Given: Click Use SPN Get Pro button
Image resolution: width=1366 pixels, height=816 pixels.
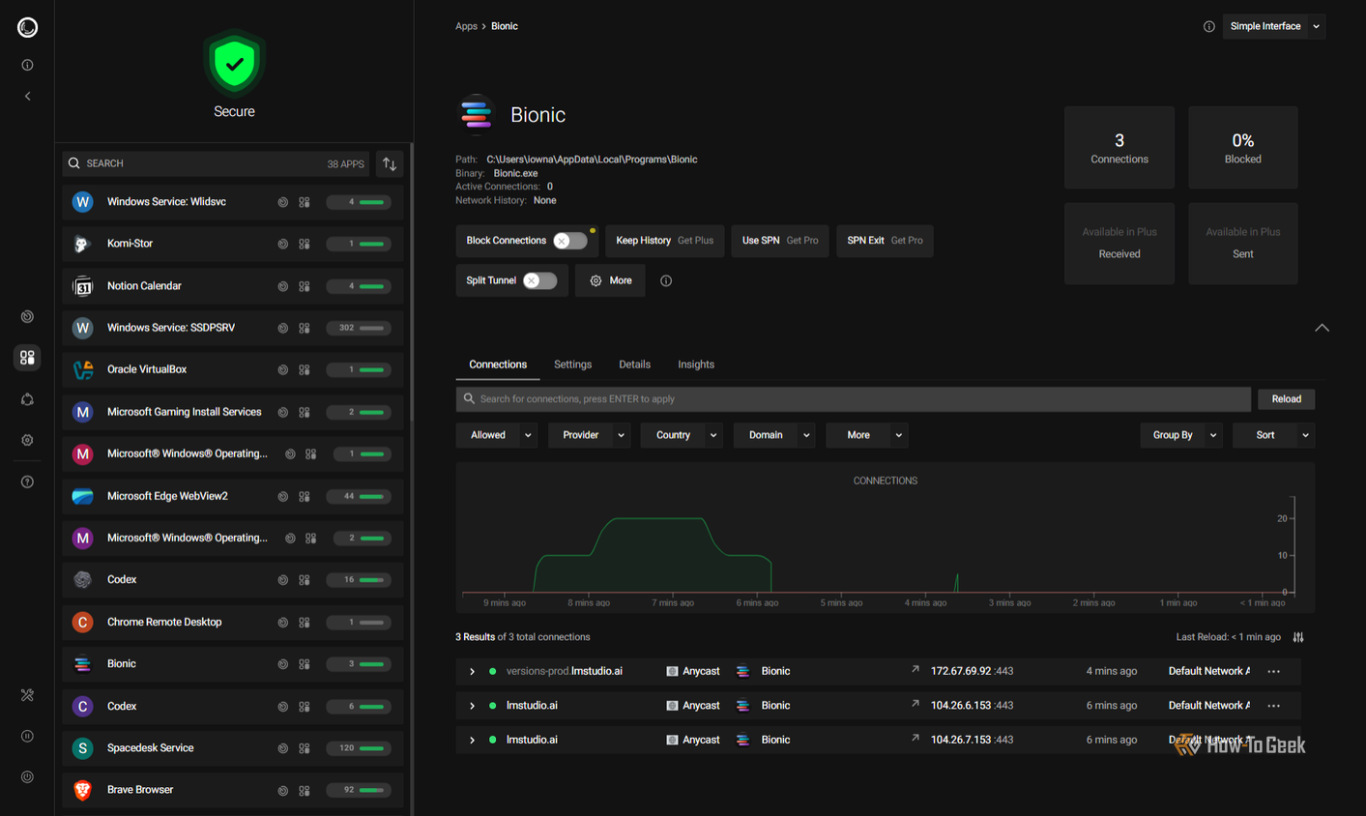Looking at the screenshot, I should pos(779,241).
